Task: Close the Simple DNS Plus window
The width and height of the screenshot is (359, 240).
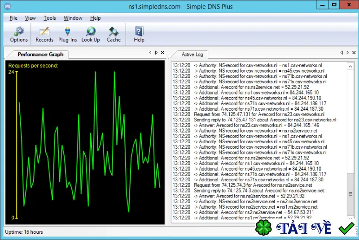Action: click(349, 5)
